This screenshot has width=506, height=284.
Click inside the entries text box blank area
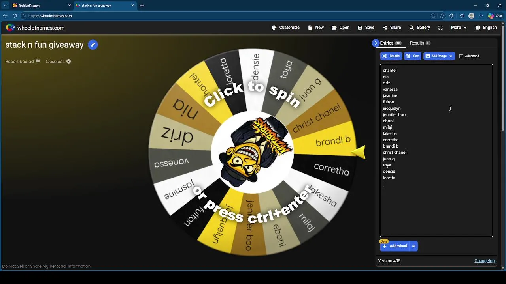436,209
